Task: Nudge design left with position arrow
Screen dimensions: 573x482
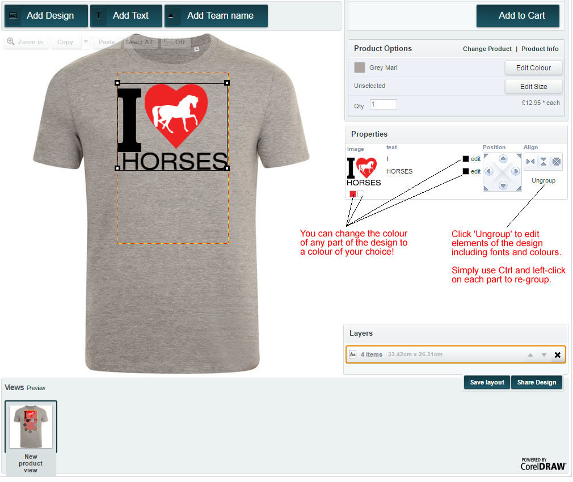Action: (489, 171)
